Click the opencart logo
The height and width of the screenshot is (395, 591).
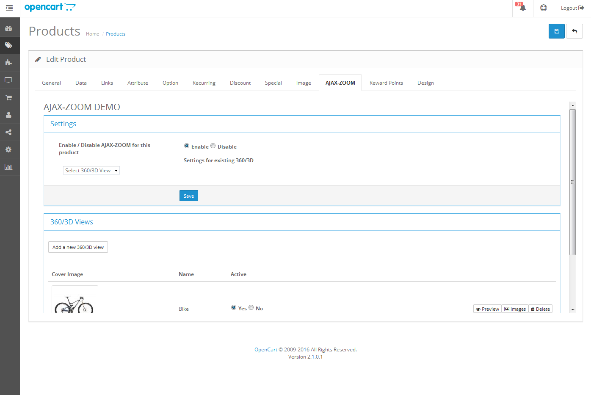50,7
